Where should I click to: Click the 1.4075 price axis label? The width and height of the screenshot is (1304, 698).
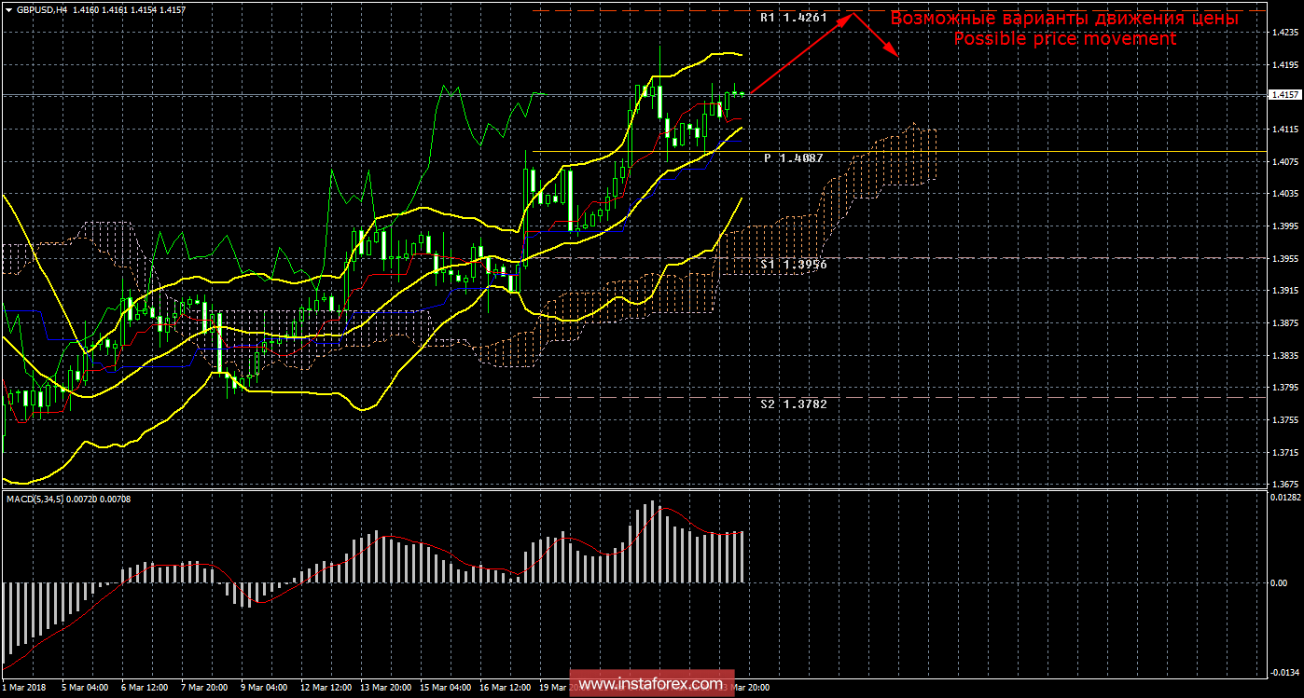(1284, 162)
